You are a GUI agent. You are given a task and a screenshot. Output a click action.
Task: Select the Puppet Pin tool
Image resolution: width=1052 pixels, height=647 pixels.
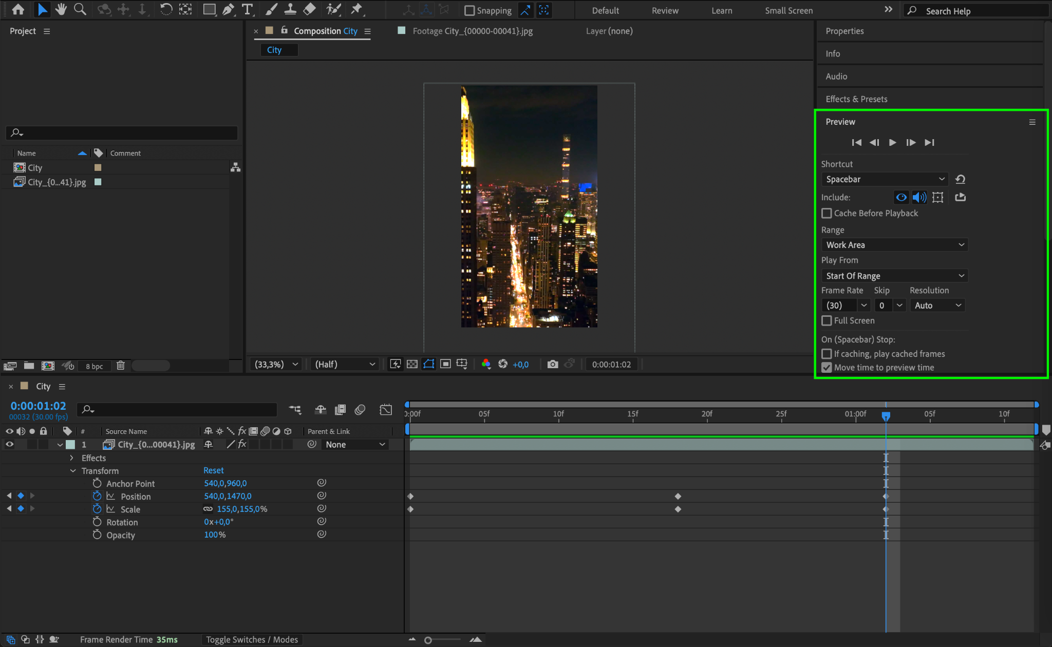pos(356,9)
